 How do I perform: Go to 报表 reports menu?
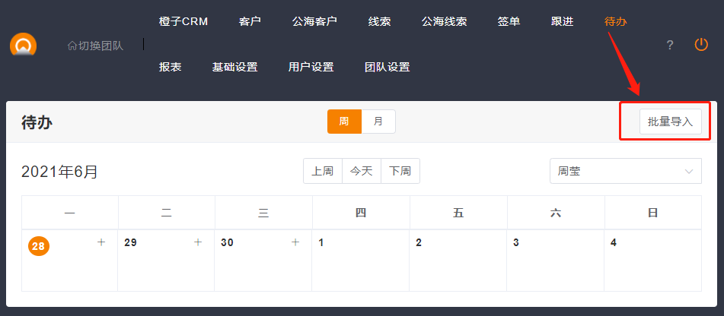coord(171,67)
